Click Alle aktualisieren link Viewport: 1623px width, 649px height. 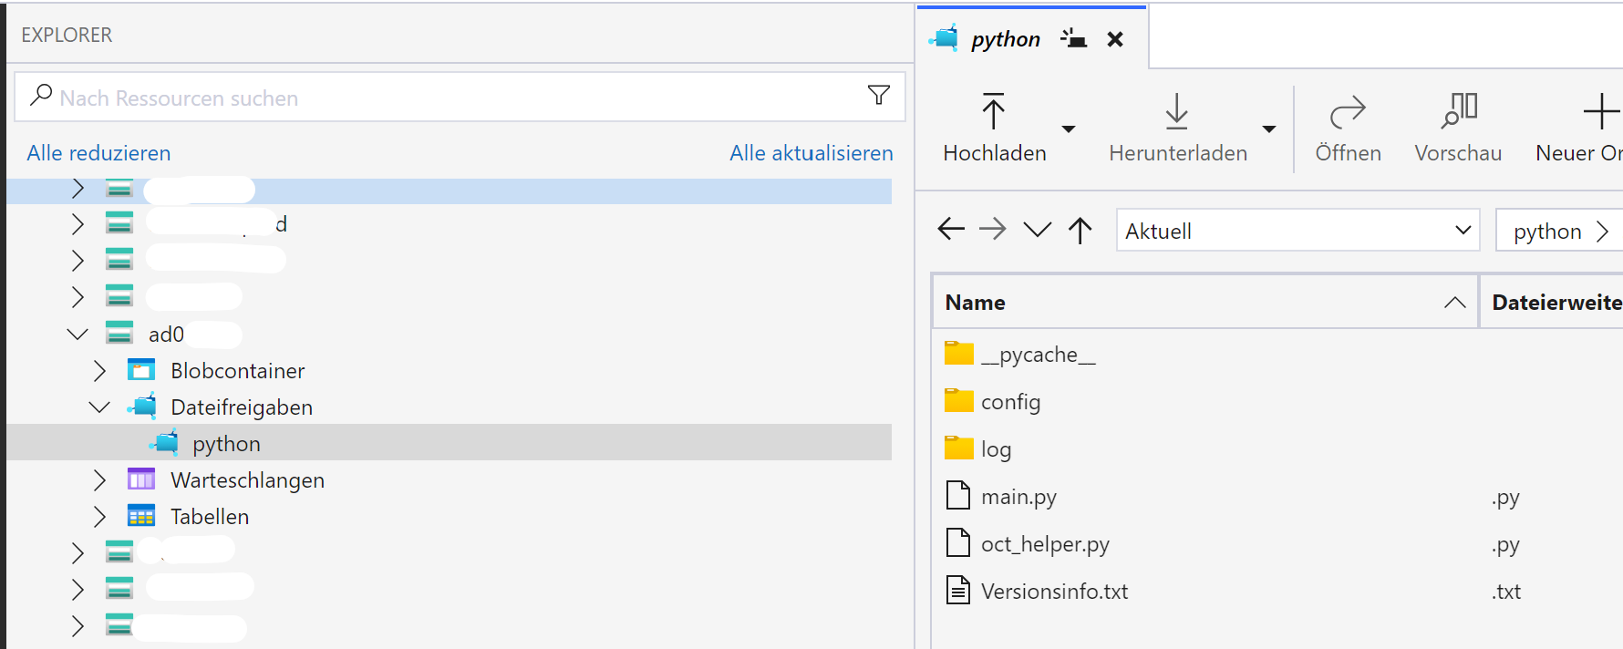[811, 153]
